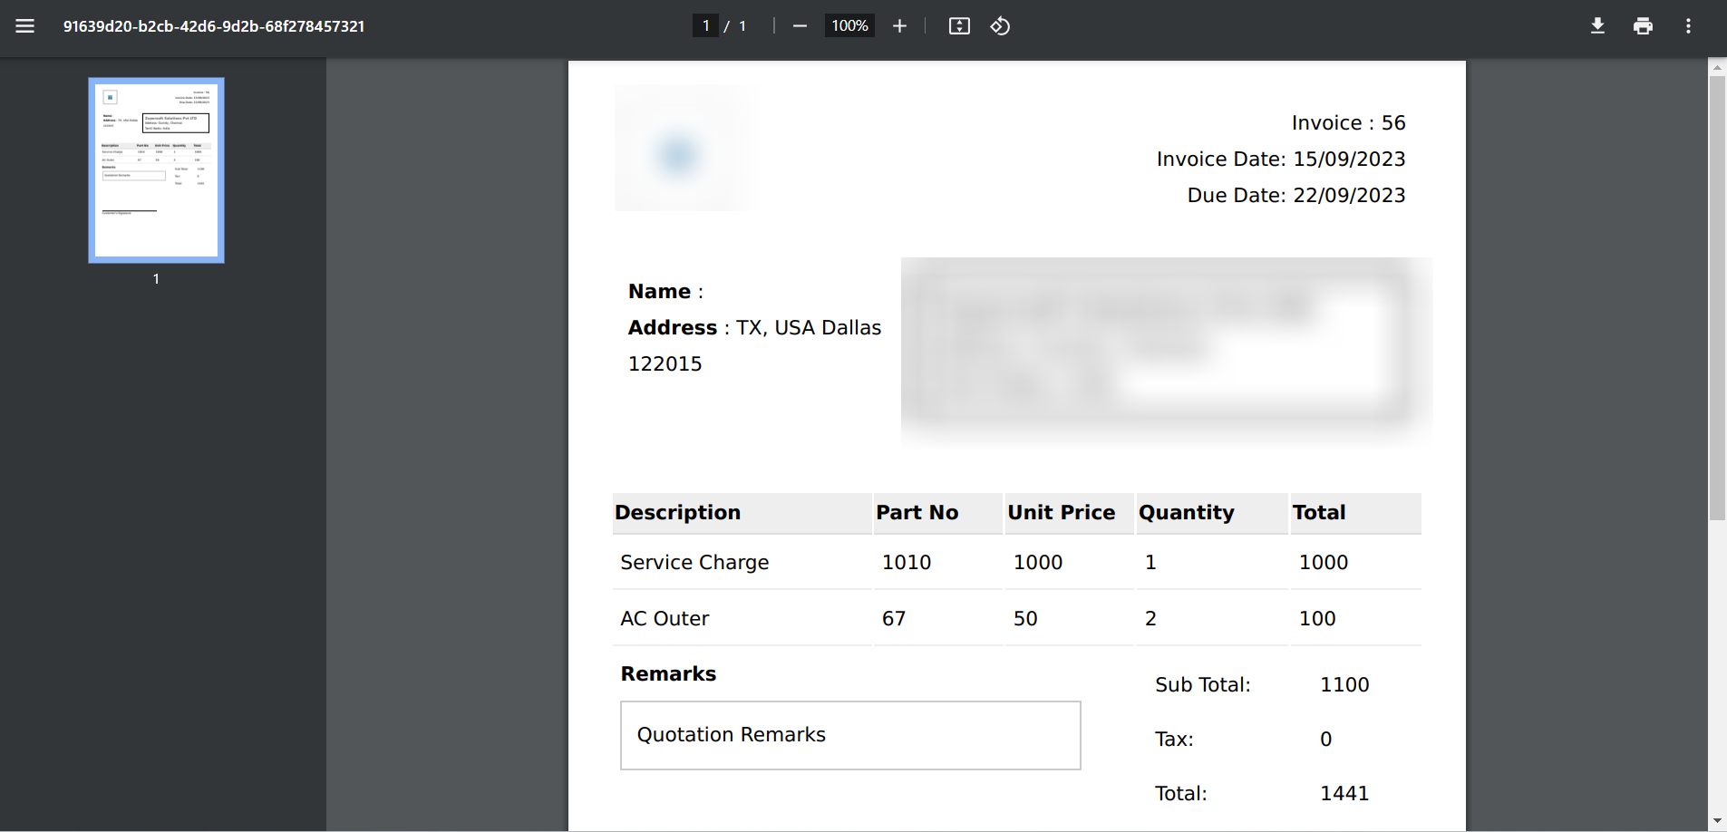
Task: Click the zoom out minus button
Action: pyautogui.click(x=800, y=26)
